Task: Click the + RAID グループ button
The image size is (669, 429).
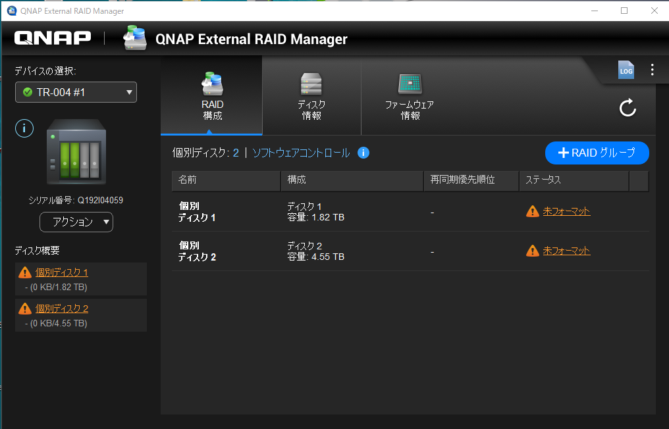Action: 597,153
